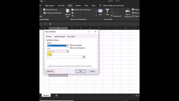Select column H header
This screenshot has height=101, width=179.
(x=99, y=28)
